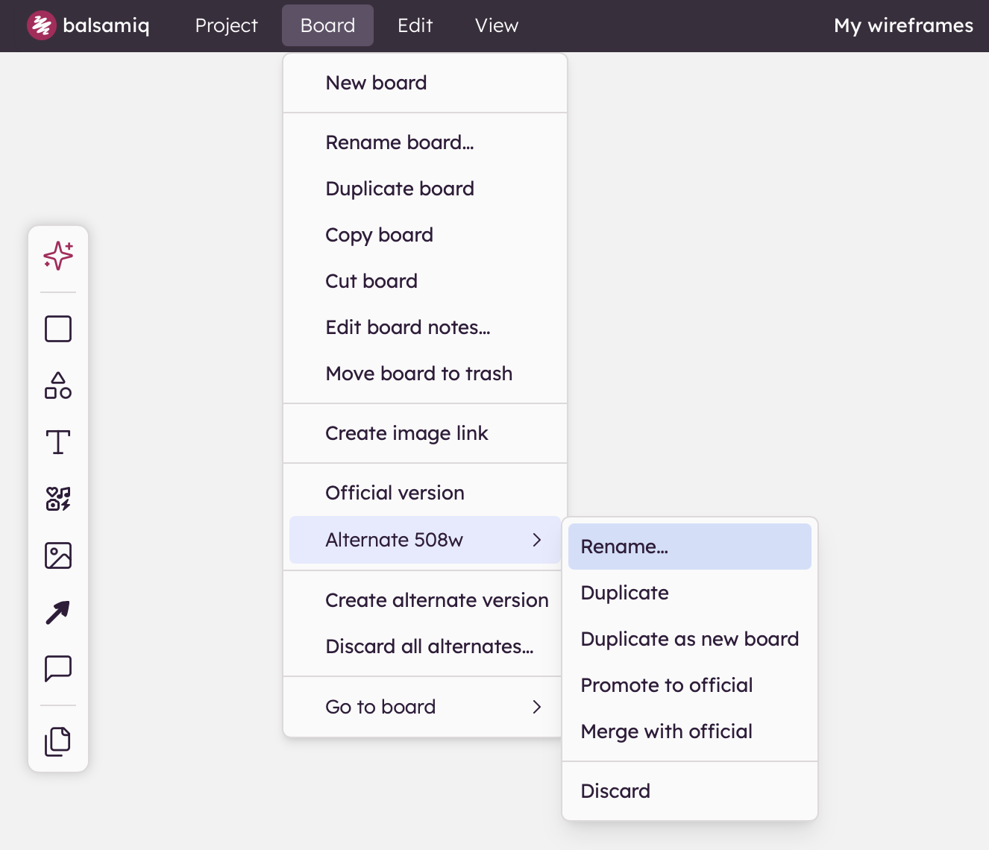Open the boards pages icon in the sidebar
The height and width of the screenshot is (850, 989).
[x=58, y=741]
